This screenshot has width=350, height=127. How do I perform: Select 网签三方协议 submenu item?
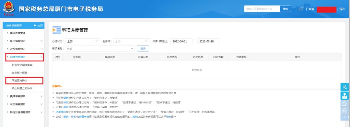(x=19, y=81)
